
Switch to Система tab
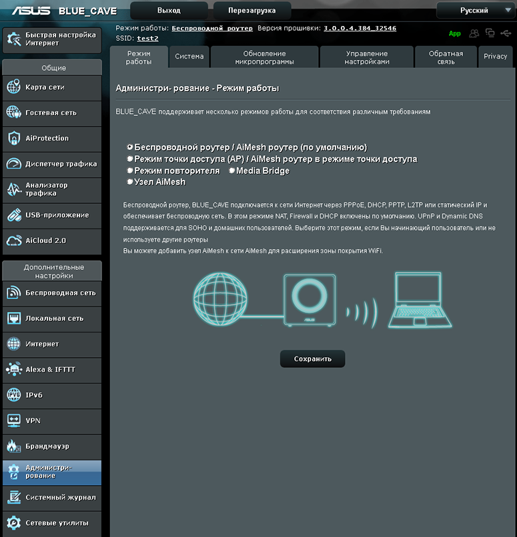(189, 56)
